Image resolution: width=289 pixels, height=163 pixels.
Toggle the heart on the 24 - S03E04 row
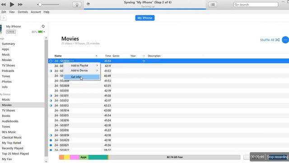coord(144,61)
